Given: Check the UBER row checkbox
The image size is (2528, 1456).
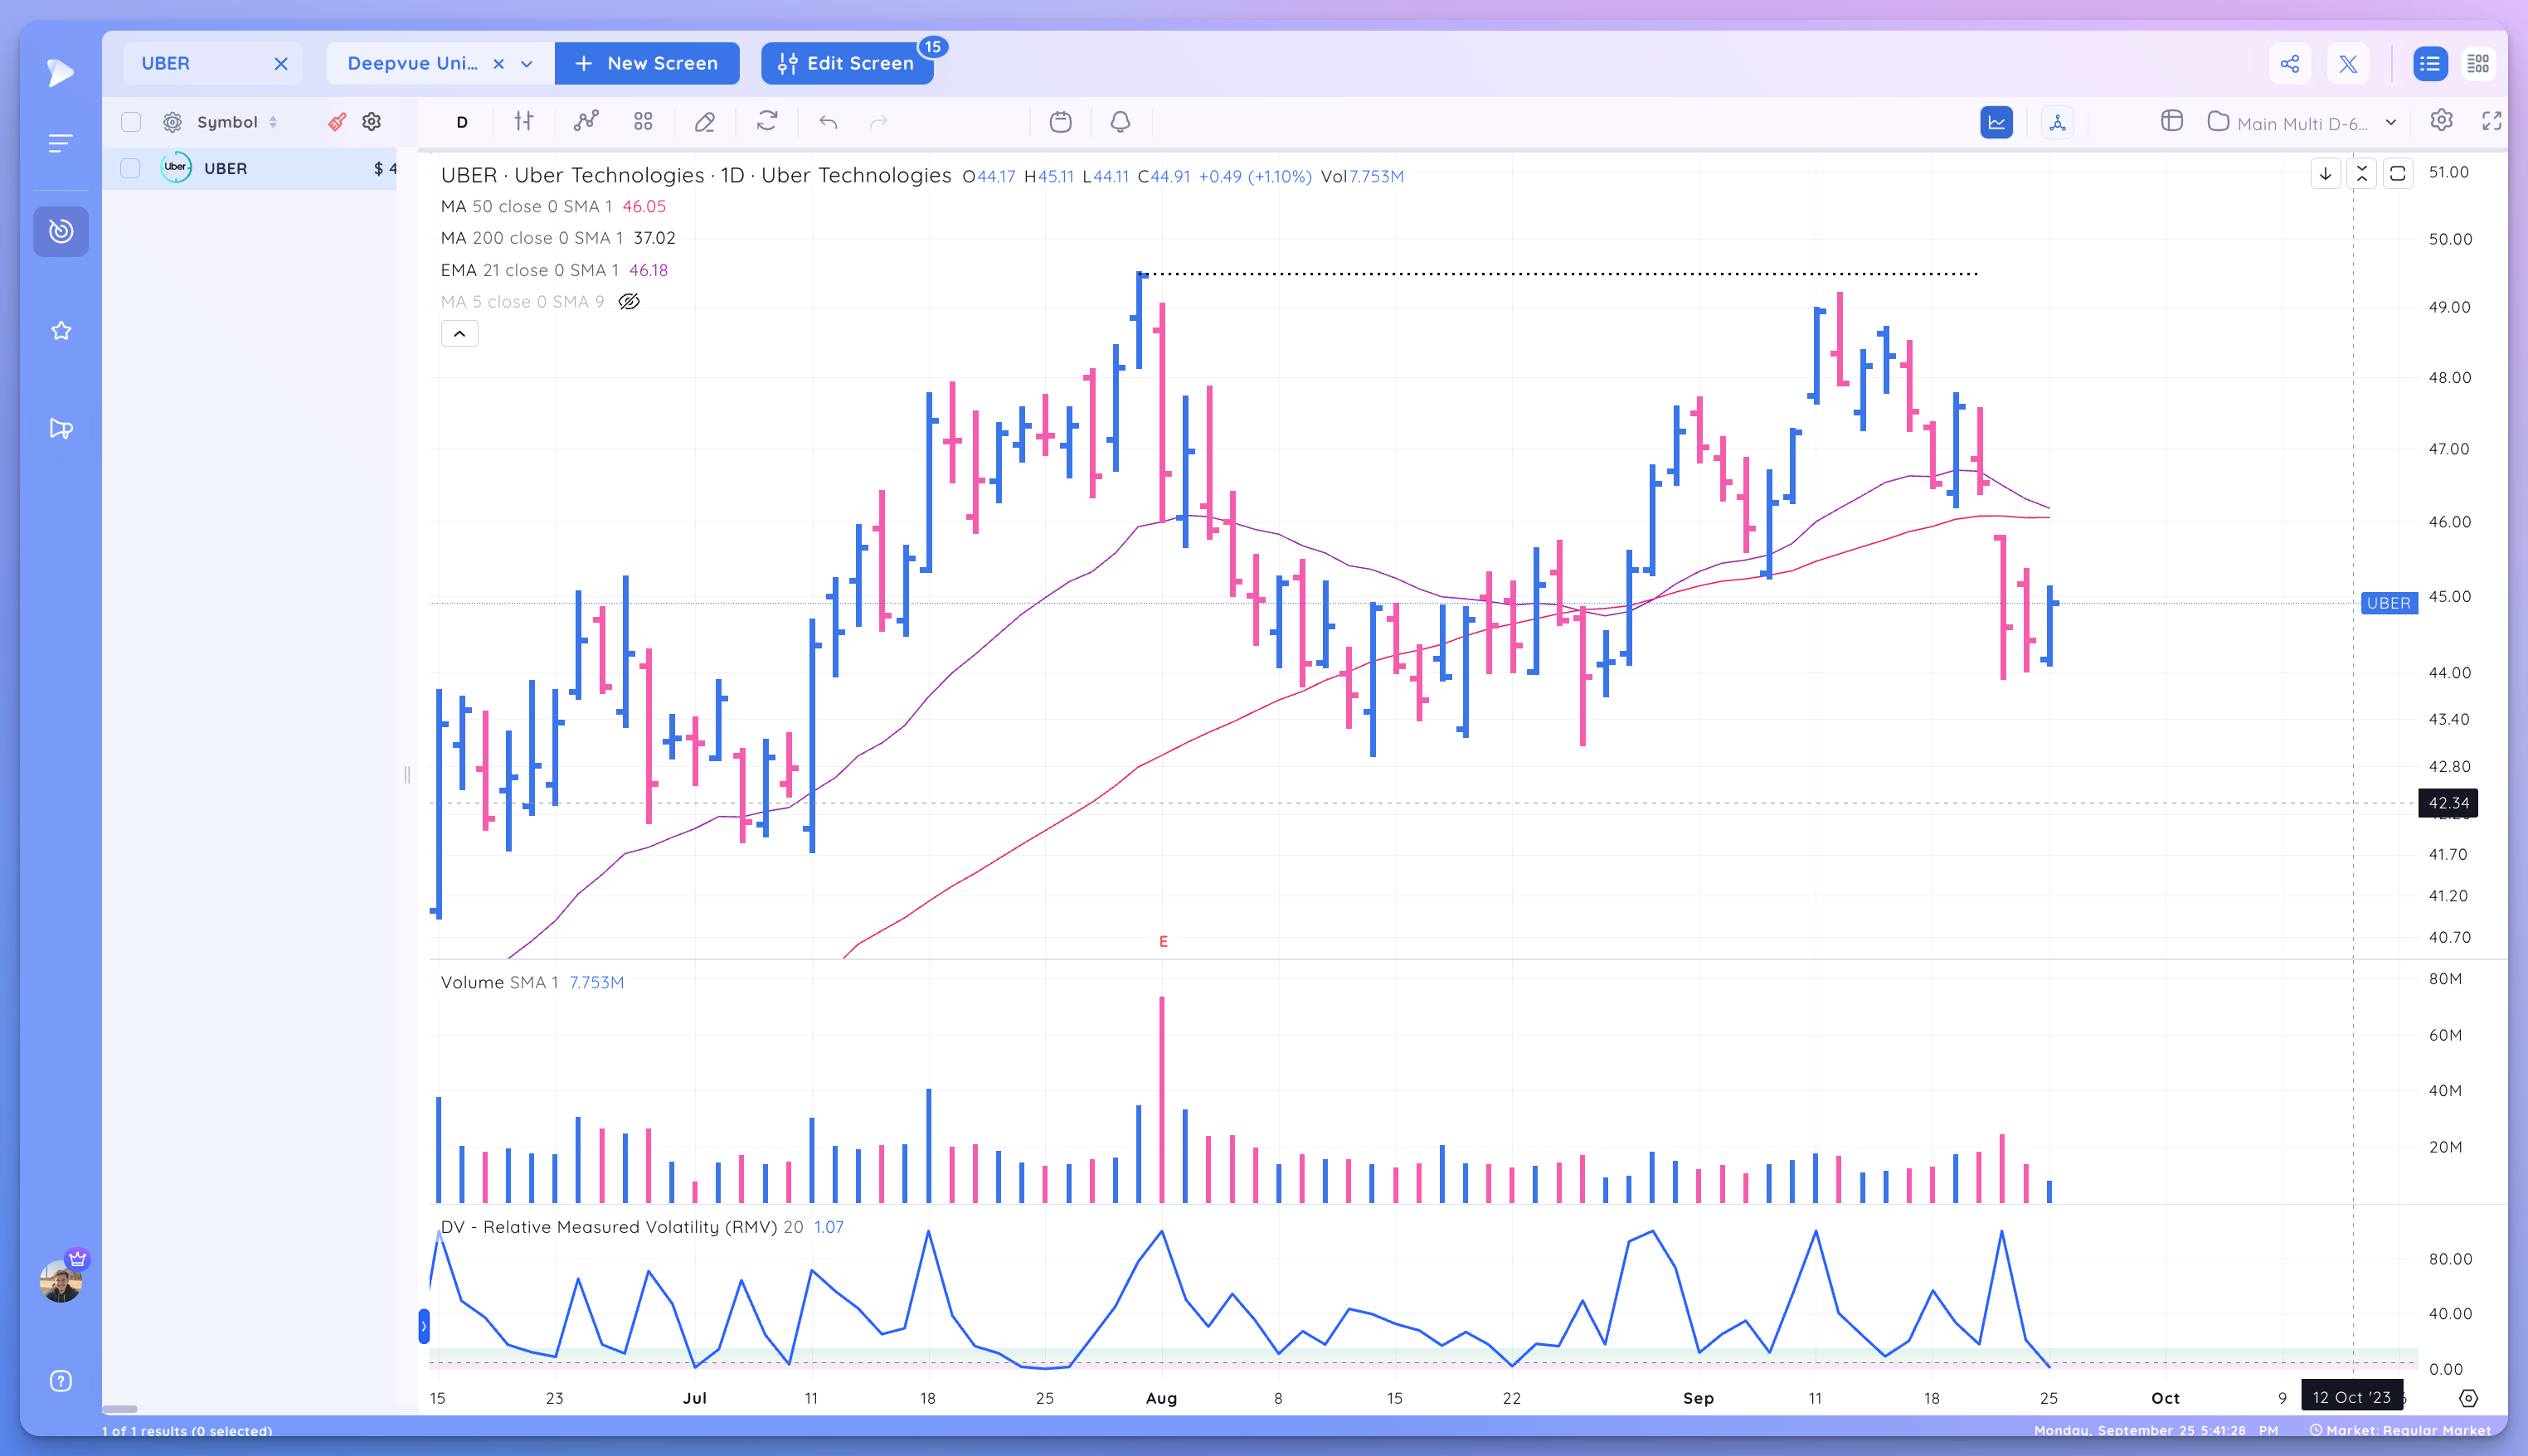Looking at the screenshot, I should pyautogui.click(x=130, y=168).
